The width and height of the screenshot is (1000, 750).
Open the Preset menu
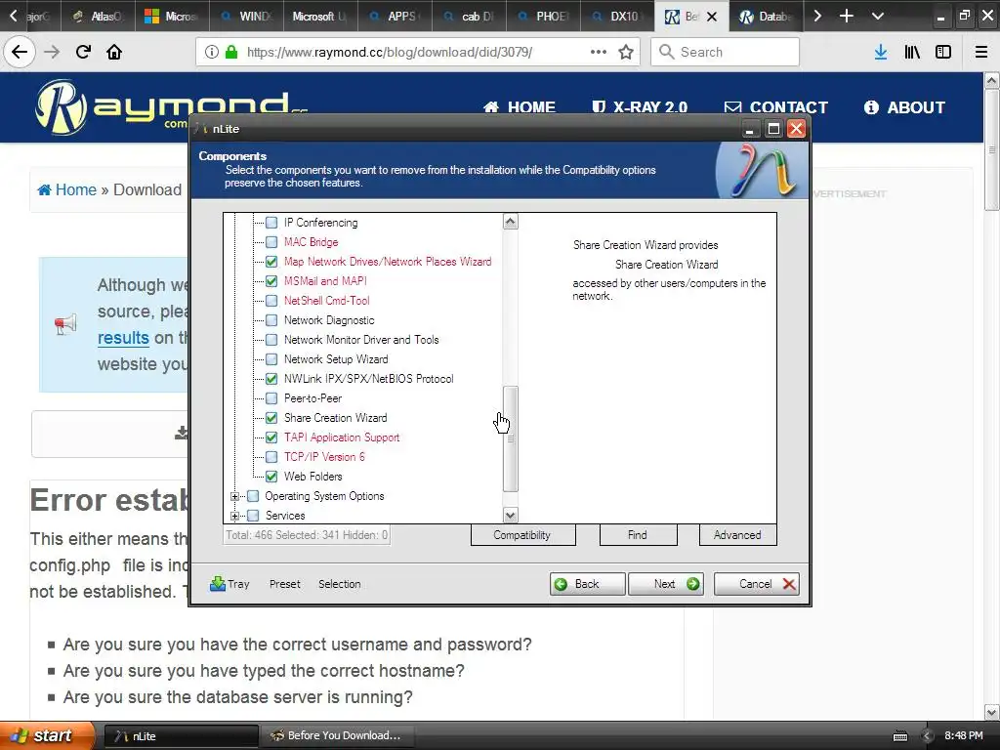pyautogui.click(x=284, y=584)
